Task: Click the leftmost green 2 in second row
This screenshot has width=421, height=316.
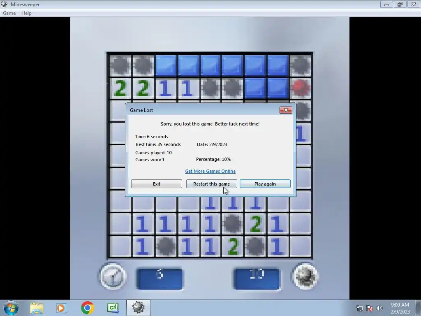Action: 120,88
